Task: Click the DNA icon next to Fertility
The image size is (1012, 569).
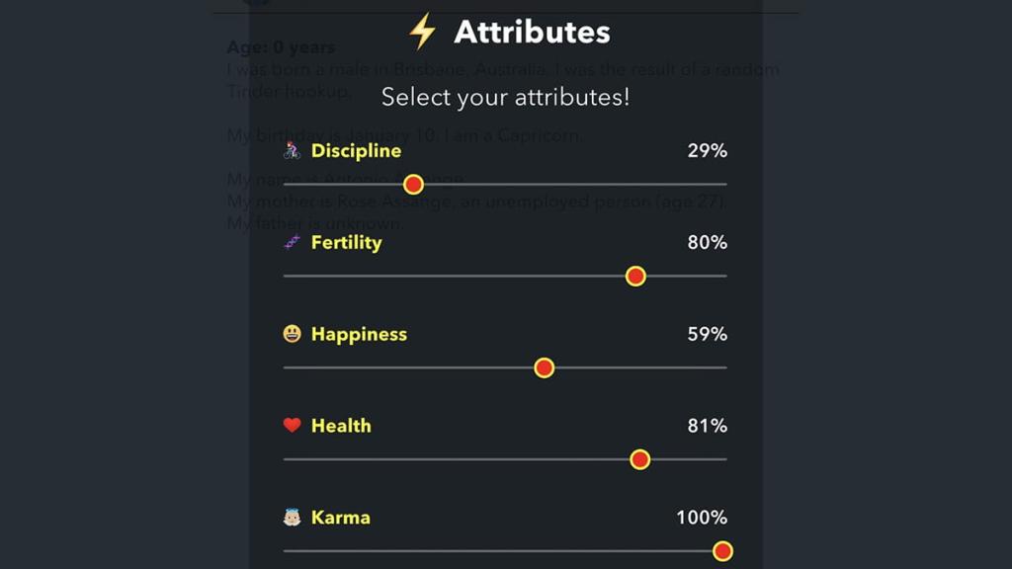Action: point(292,242)
